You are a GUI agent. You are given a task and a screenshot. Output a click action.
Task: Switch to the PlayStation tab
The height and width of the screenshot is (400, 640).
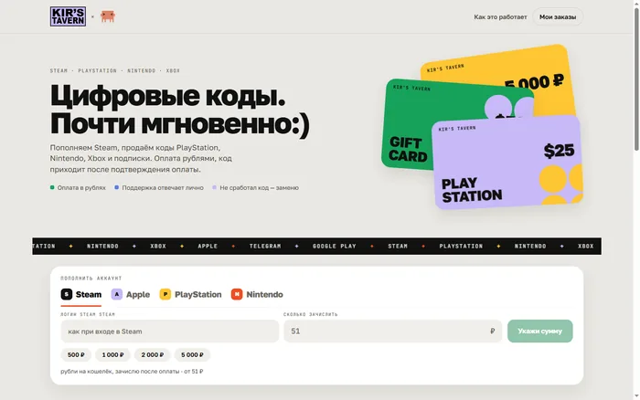coord(190,294)
